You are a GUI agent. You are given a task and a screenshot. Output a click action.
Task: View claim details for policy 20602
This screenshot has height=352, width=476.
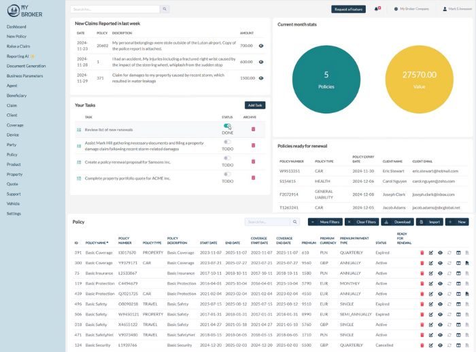pyautogui.click(x=261, y=46)
